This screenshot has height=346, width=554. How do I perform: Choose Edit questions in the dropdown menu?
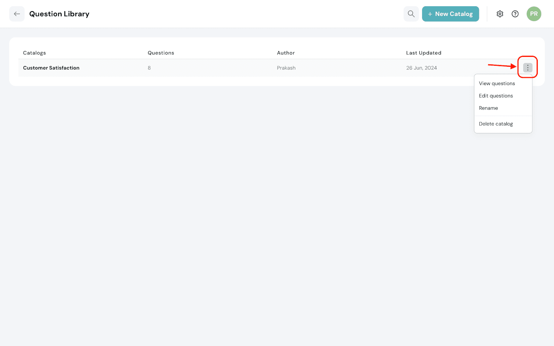click(495, 96)
